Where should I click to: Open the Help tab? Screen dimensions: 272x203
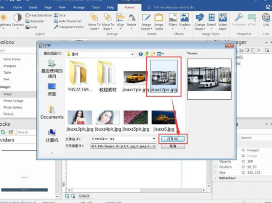pos(110,7)
